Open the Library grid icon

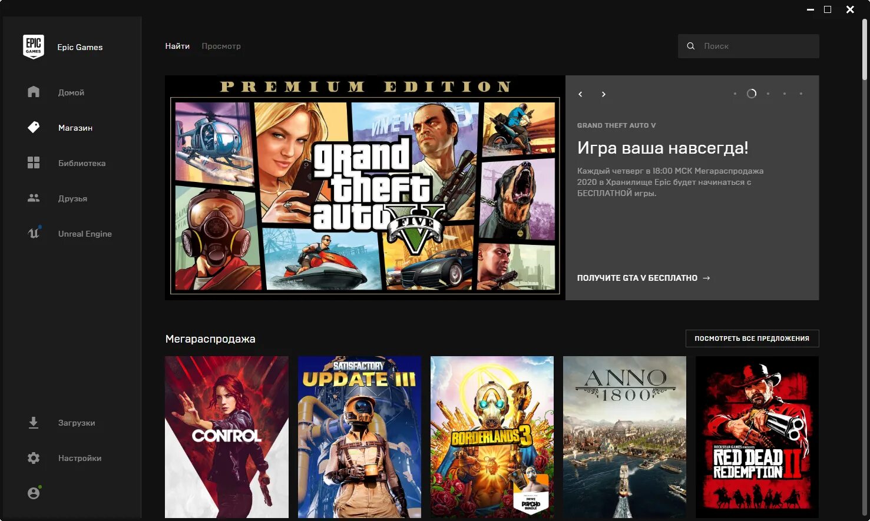34,162
